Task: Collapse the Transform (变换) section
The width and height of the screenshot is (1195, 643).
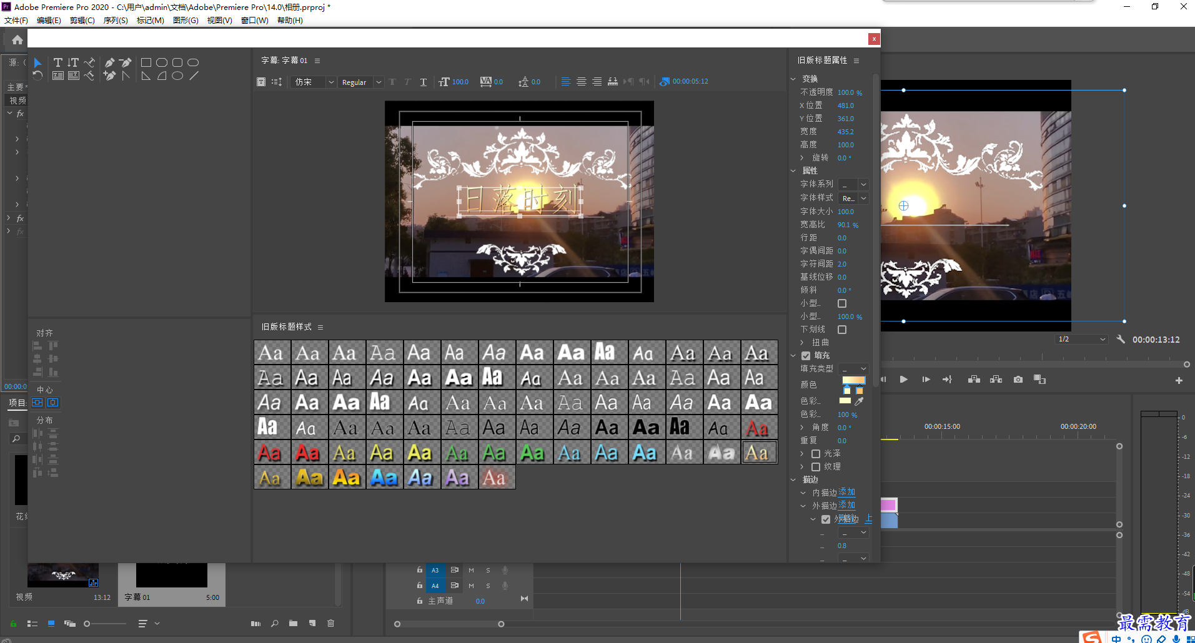Action: click(x=793, y=79)
